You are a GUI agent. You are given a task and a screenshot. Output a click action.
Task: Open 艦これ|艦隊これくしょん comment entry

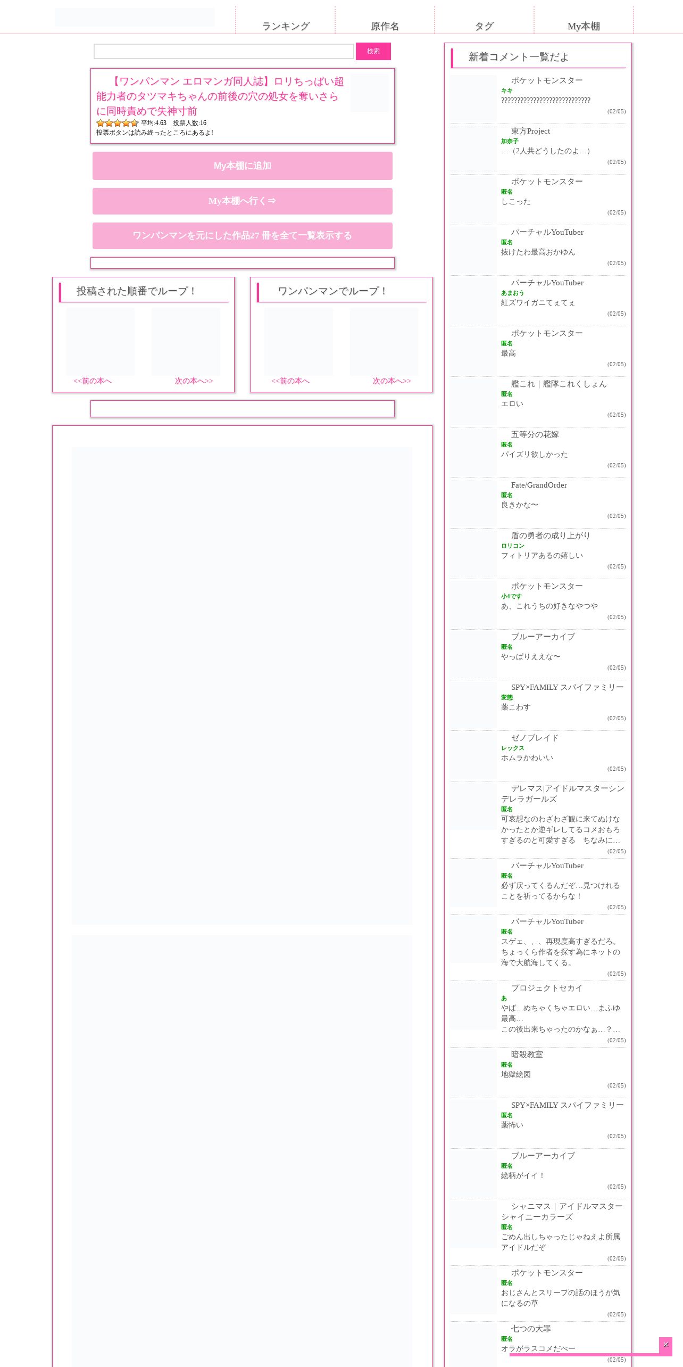pyautogui.click(x=538, y=402)
